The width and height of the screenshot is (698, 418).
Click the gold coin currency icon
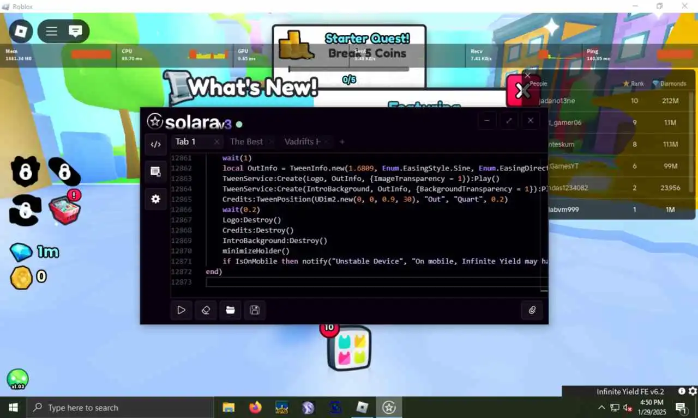point(21,277)
